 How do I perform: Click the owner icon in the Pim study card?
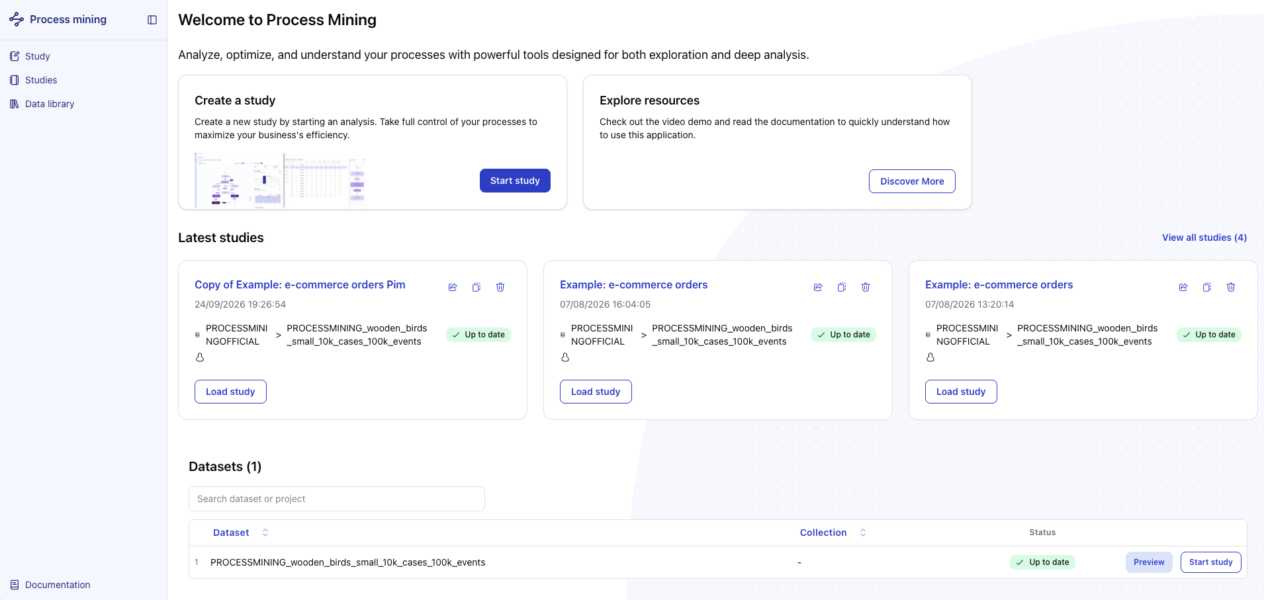point(200,357)
